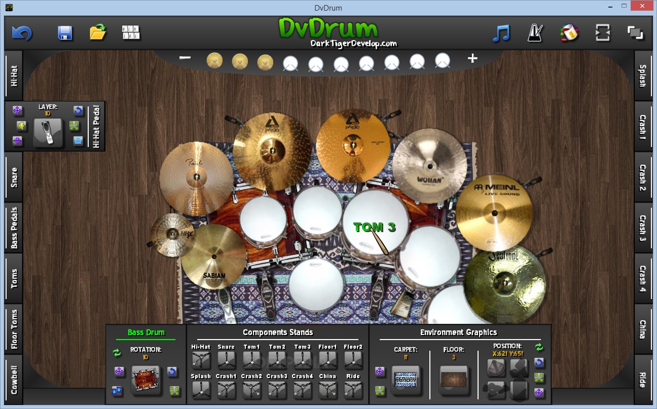This screenshot has height=409, width=657.
Task: Click the Carpet purple move icon
Action: 380,371
